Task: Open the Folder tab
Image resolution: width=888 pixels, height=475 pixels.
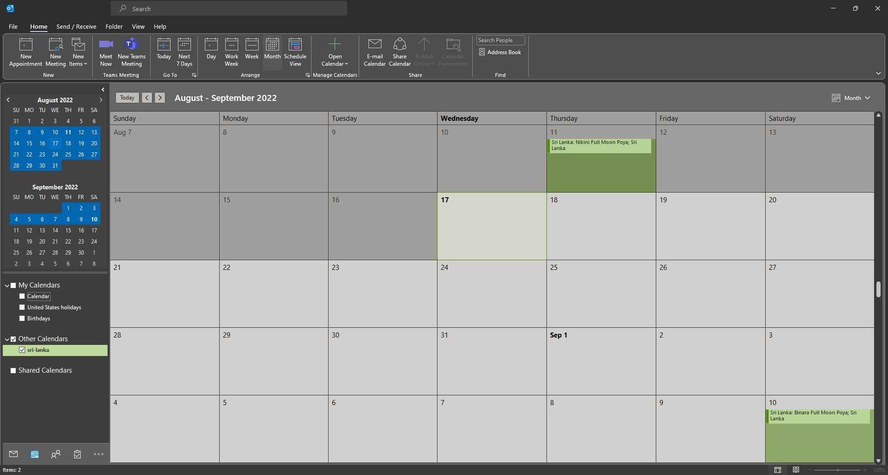Action: point(114,26)
